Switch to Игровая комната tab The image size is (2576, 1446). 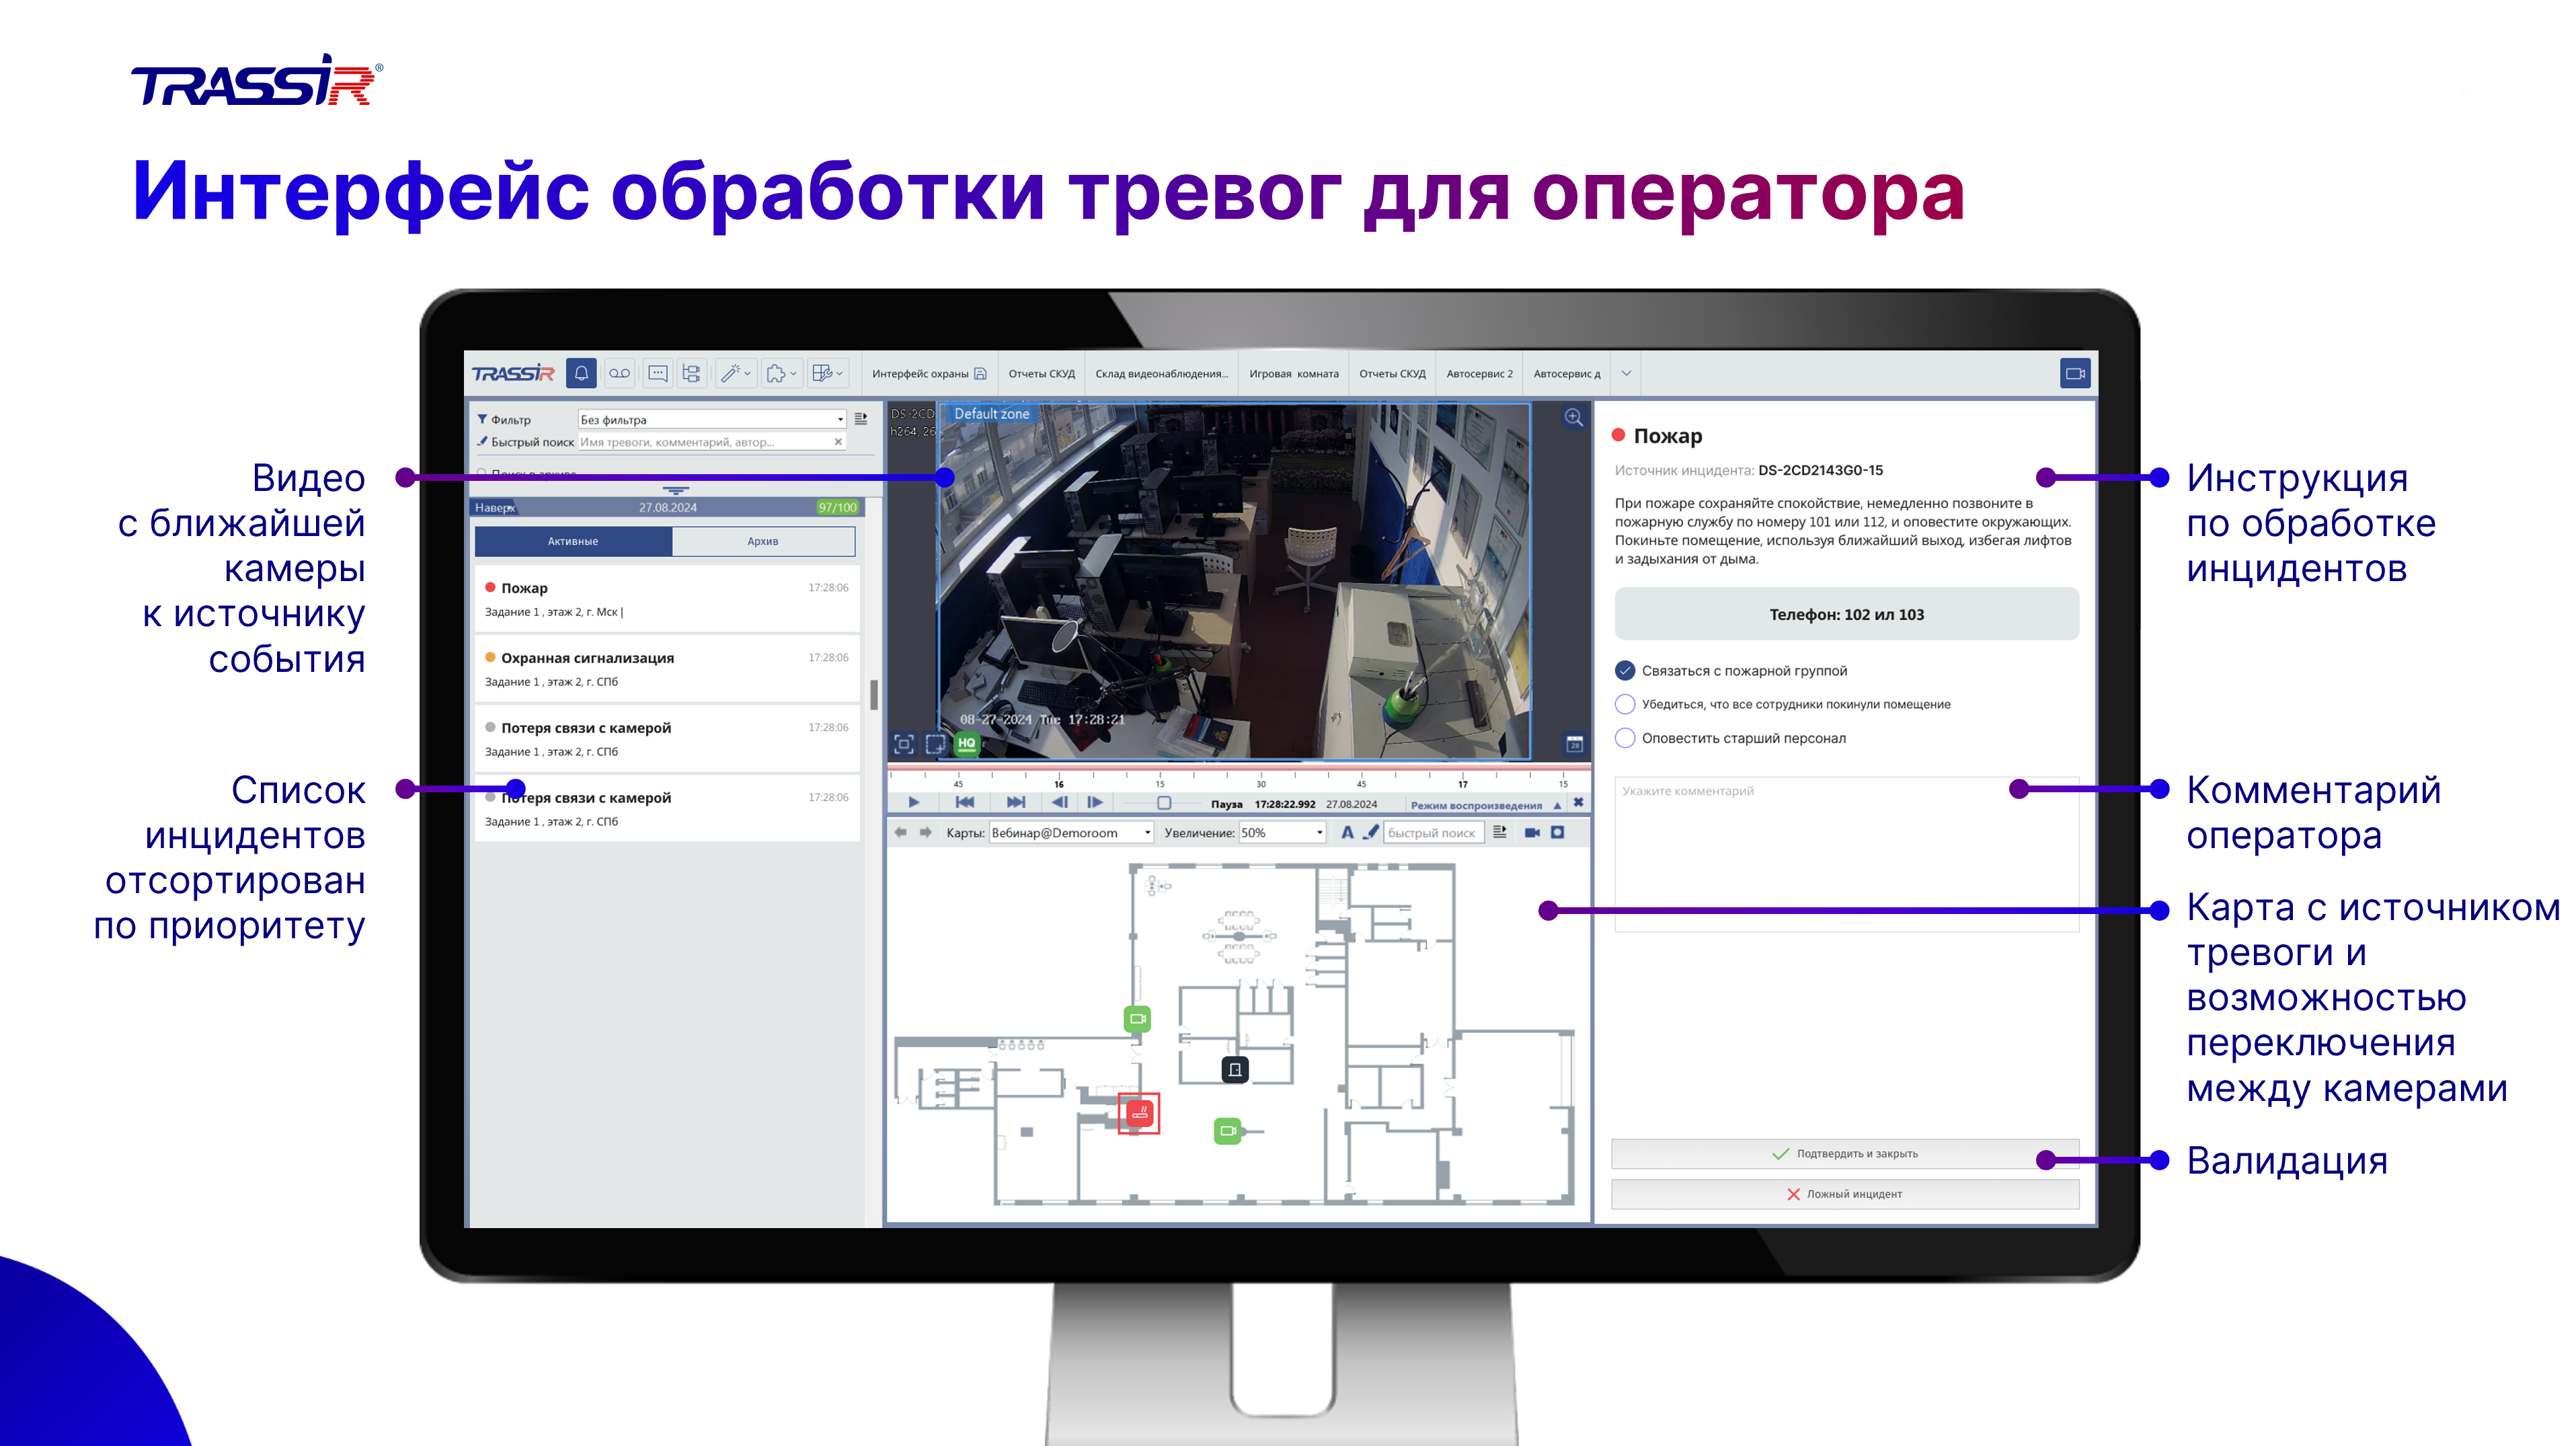(1293, 374)
